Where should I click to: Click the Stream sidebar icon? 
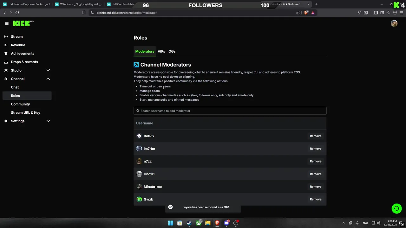[6, 36]
